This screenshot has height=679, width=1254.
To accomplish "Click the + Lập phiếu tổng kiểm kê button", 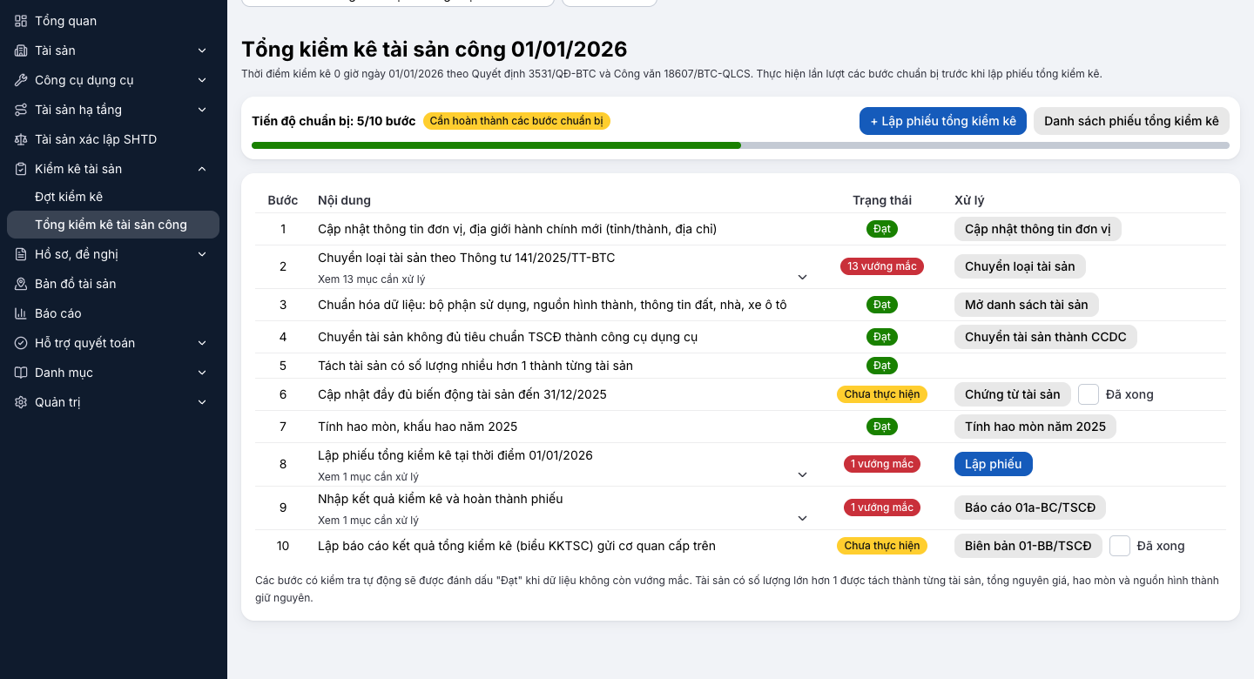I will pos(943,121).
